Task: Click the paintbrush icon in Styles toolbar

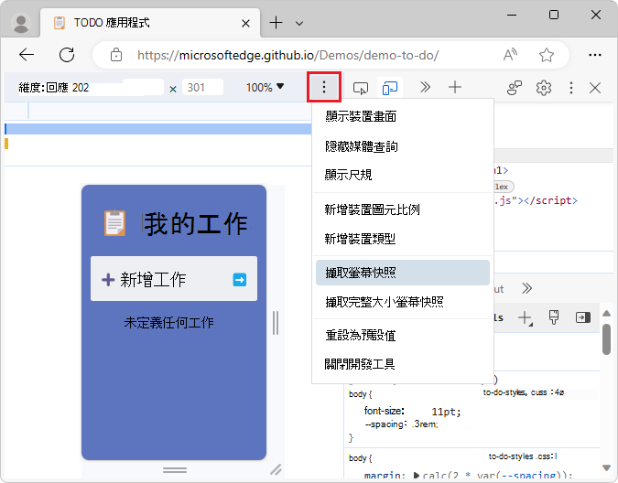Action: (x=554, y=317)
